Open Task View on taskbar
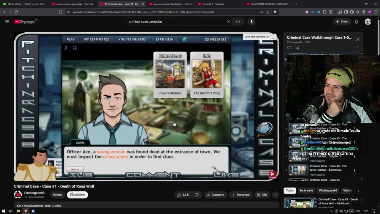This screenshot has width=380, height=214. (x=11, y=211)
